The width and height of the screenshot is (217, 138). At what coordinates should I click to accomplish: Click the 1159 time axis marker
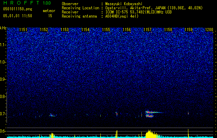click(189, 30)
